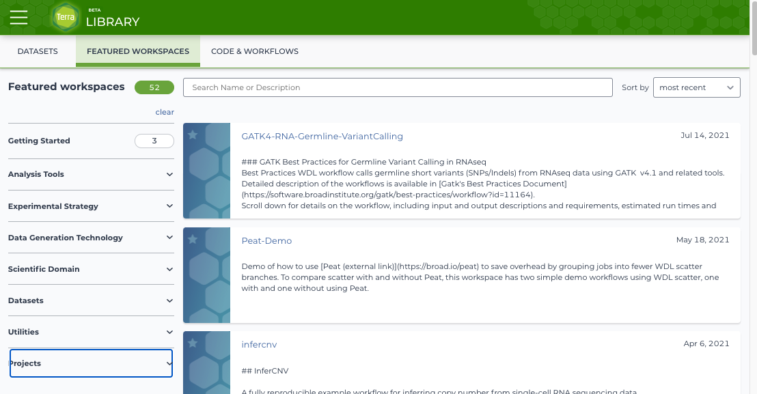
Task: Click the LIBRARY header title
Action: [x=113, y=22]
